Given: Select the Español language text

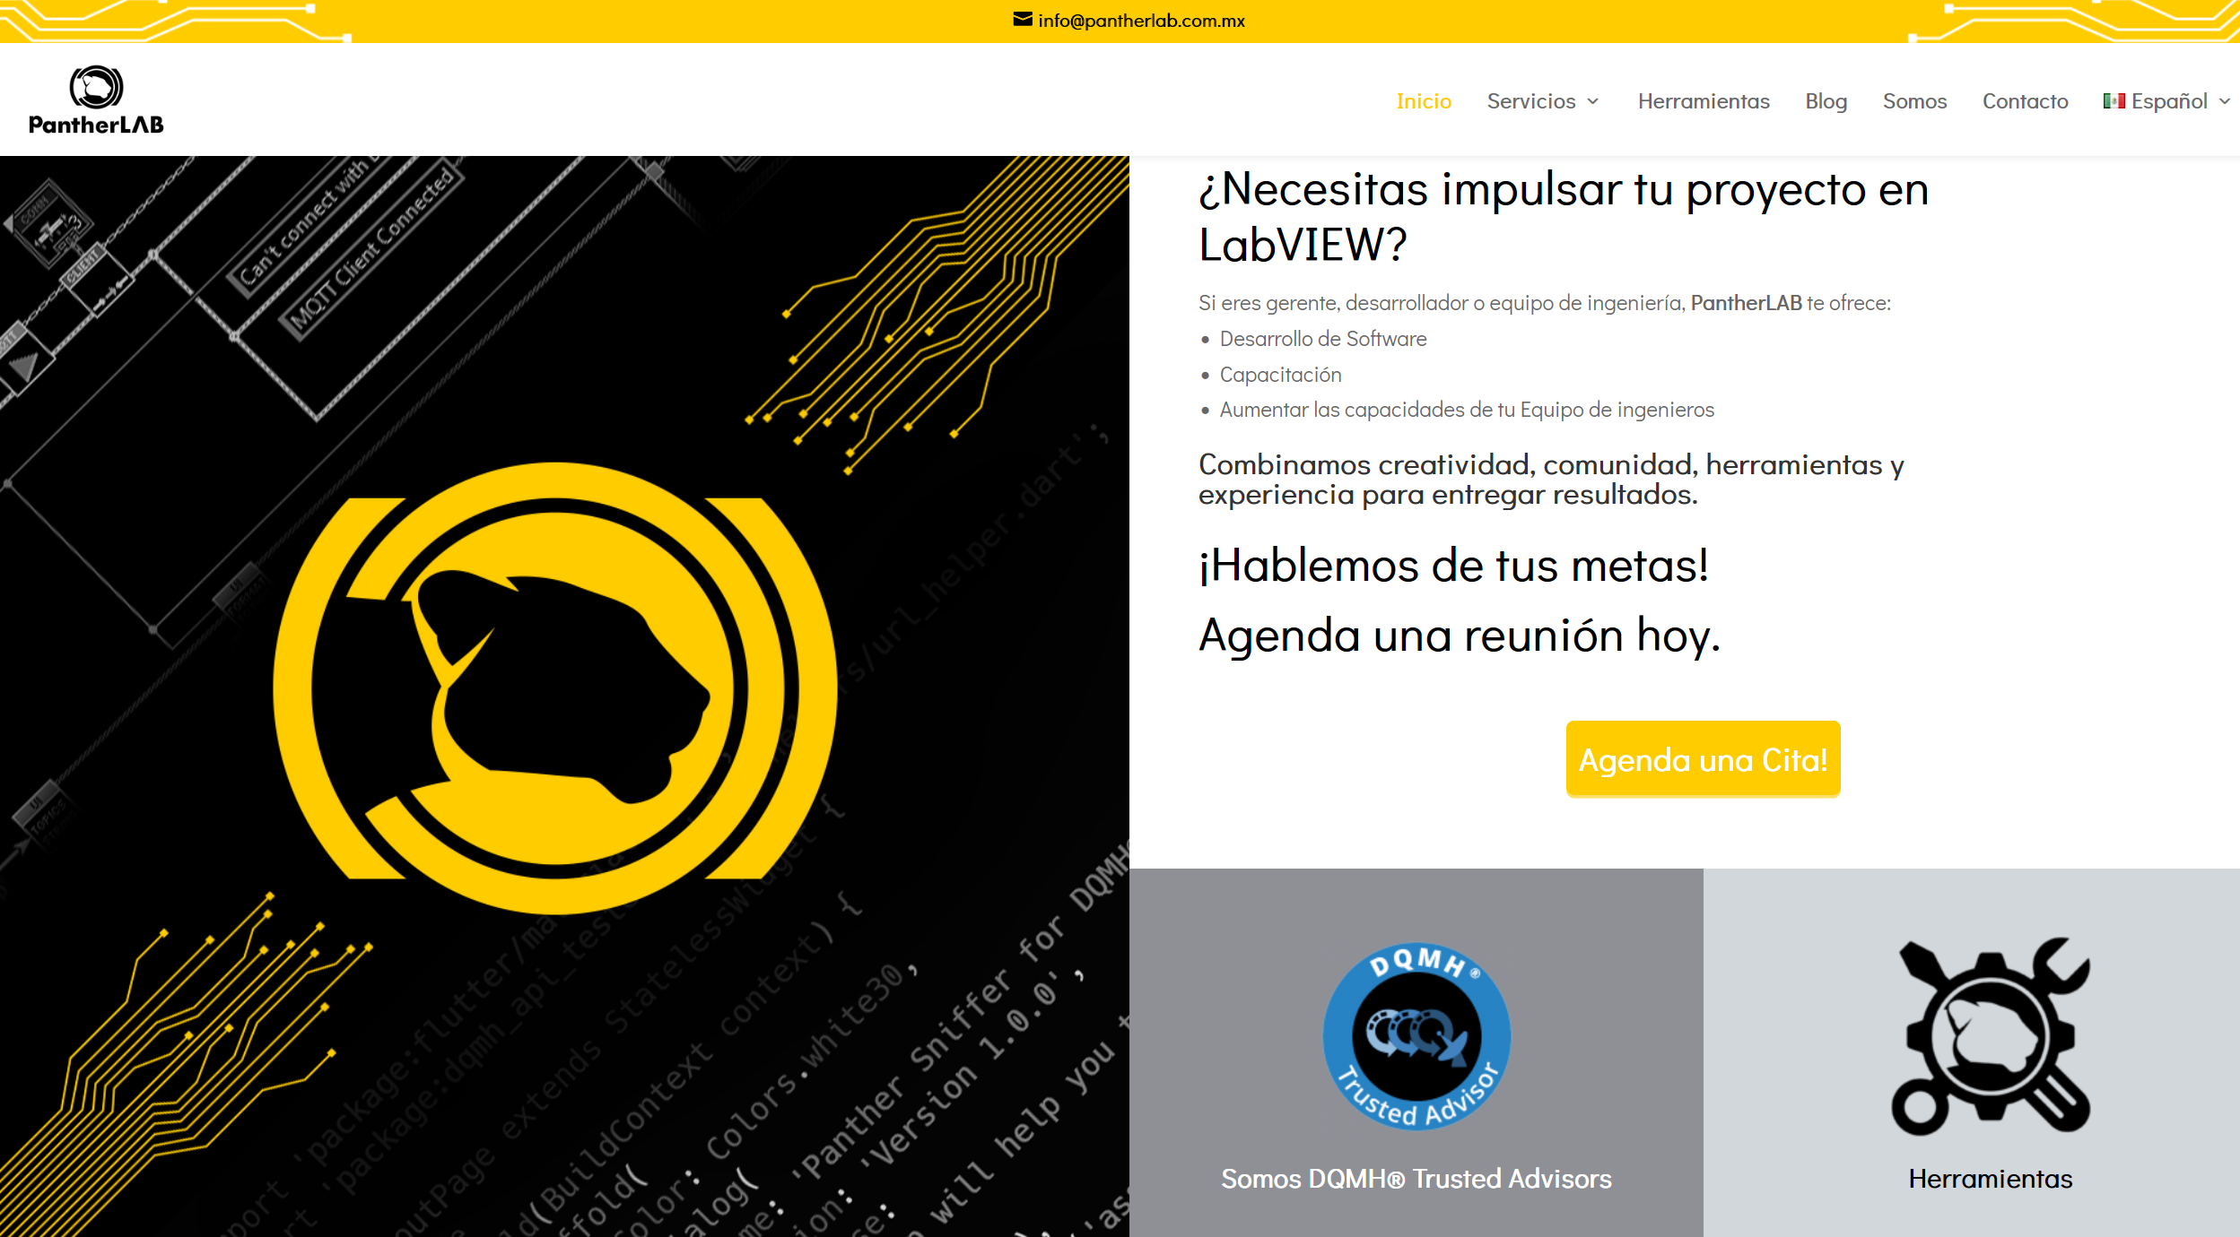Looking at the screenshot, I should pos(2169,101).
